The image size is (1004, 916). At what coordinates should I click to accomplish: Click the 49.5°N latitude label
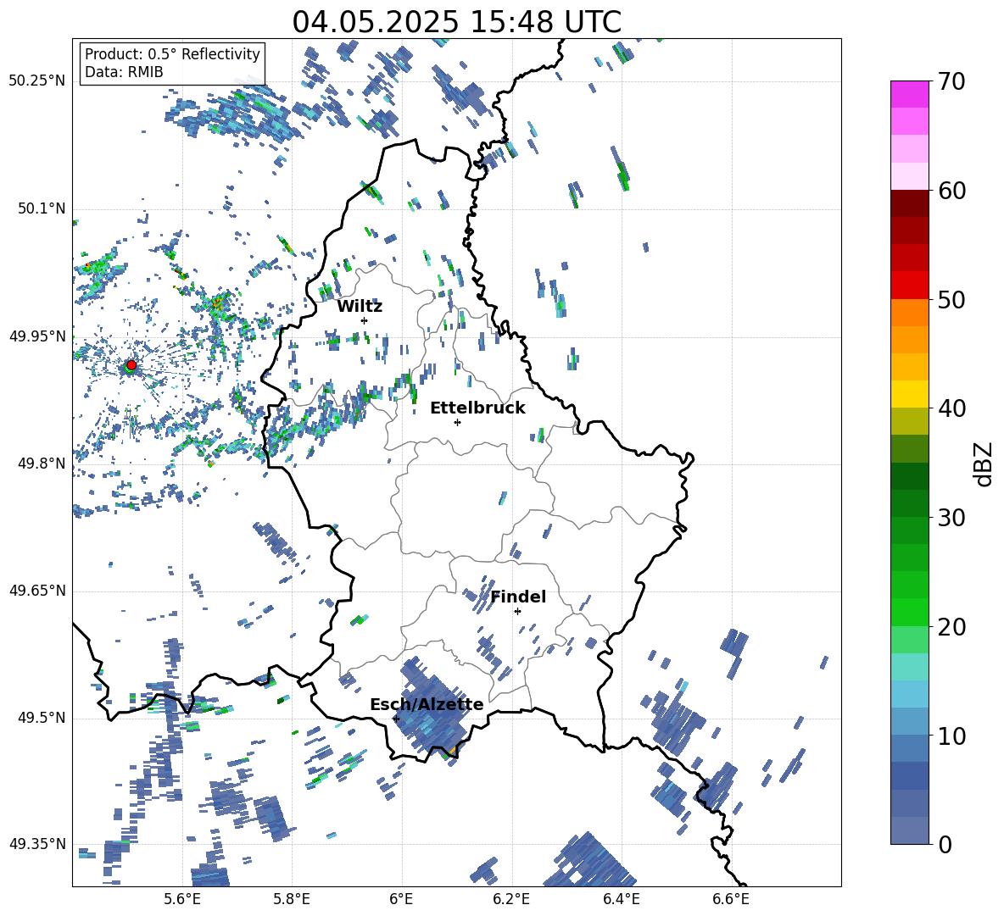(x=42, y=717)
